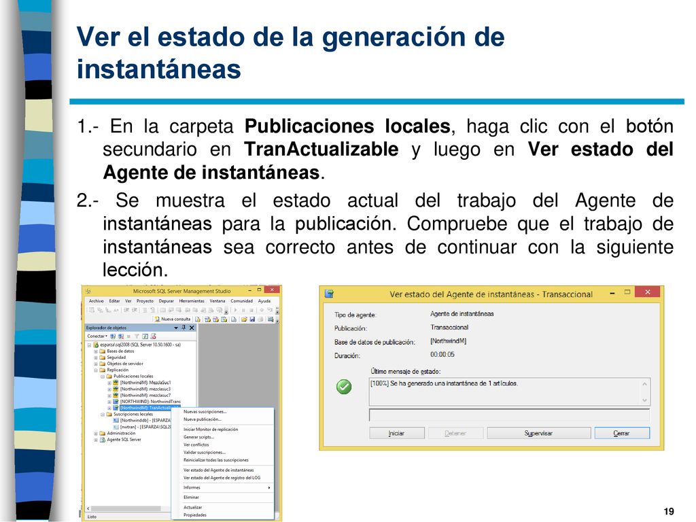The image size is (696, 522).
Task: Click the Cerrar button
Action: [x=622, y=433]
